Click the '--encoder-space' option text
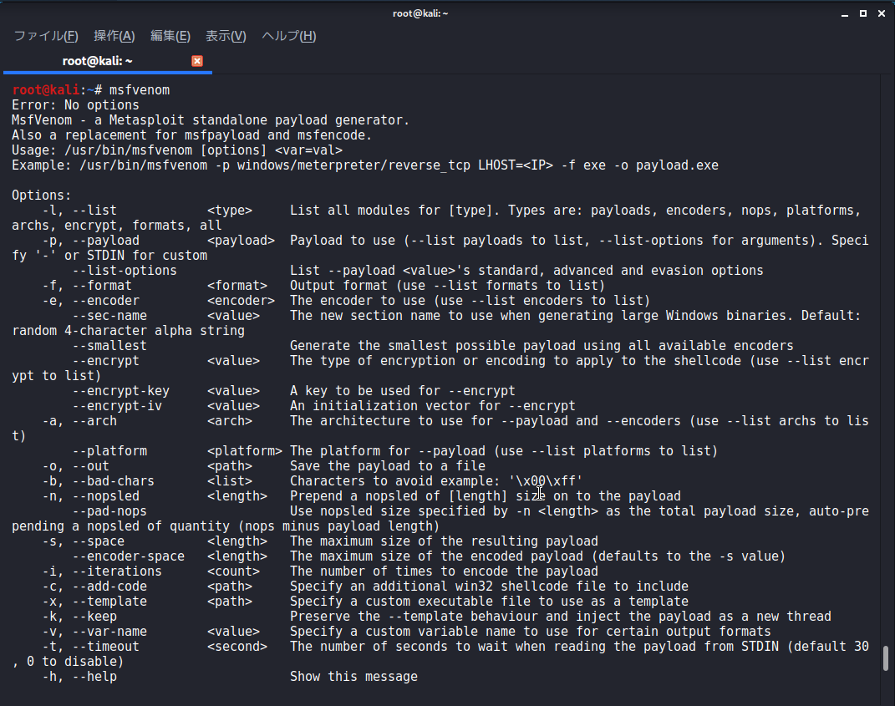 coord(129,556)
